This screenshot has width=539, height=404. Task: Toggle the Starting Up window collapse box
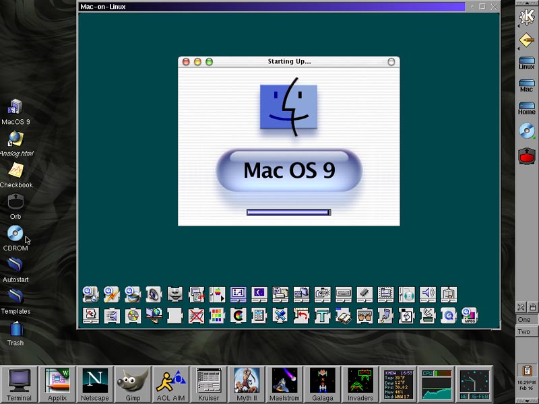(x=391, y=62)
